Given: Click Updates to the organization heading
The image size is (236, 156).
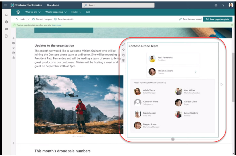Looking at the screenshot, I should (54, 46).
